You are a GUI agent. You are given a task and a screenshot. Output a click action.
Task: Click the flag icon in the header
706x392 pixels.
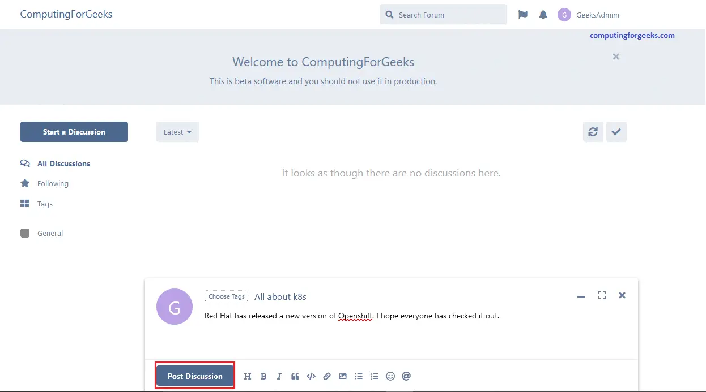[x=522, y=14]
